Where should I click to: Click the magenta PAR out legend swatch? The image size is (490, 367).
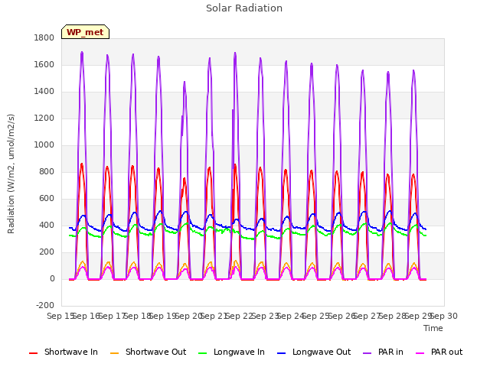pos(420,353)
